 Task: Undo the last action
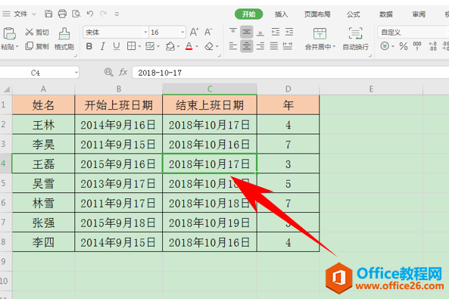click(90, 14)
